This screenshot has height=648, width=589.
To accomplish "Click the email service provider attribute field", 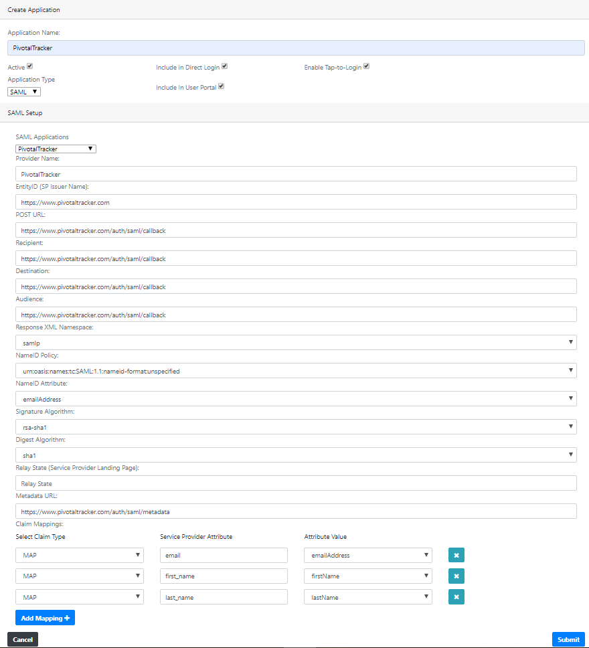I will [x=224, y=555].
